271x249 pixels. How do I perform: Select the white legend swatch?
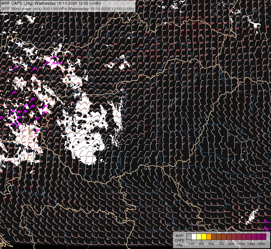click(x=194, y=237)
